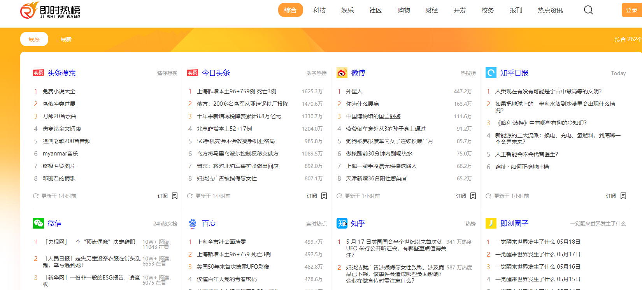
Task: Refresh the 头条搜索 list icon
Action: [36, 196]
